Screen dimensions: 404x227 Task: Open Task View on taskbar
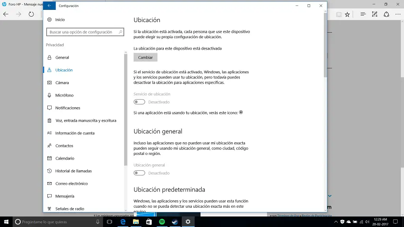click(x=110, y=221)
